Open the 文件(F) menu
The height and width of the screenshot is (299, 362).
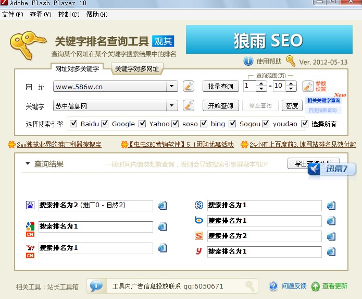coord(13,15)
